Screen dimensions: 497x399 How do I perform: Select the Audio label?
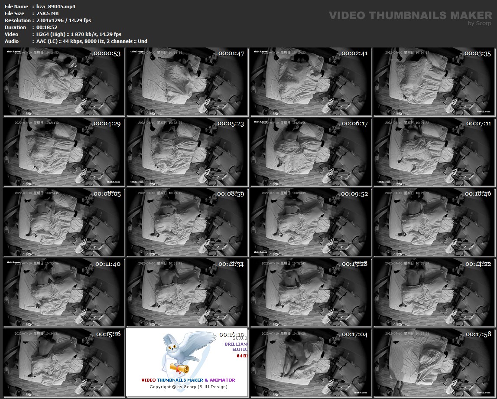12,42
